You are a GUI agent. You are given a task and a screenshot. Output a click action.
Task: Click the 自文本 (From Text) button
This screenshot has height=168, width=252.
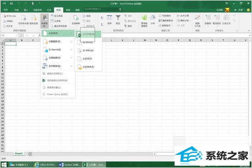coord(8,26)
